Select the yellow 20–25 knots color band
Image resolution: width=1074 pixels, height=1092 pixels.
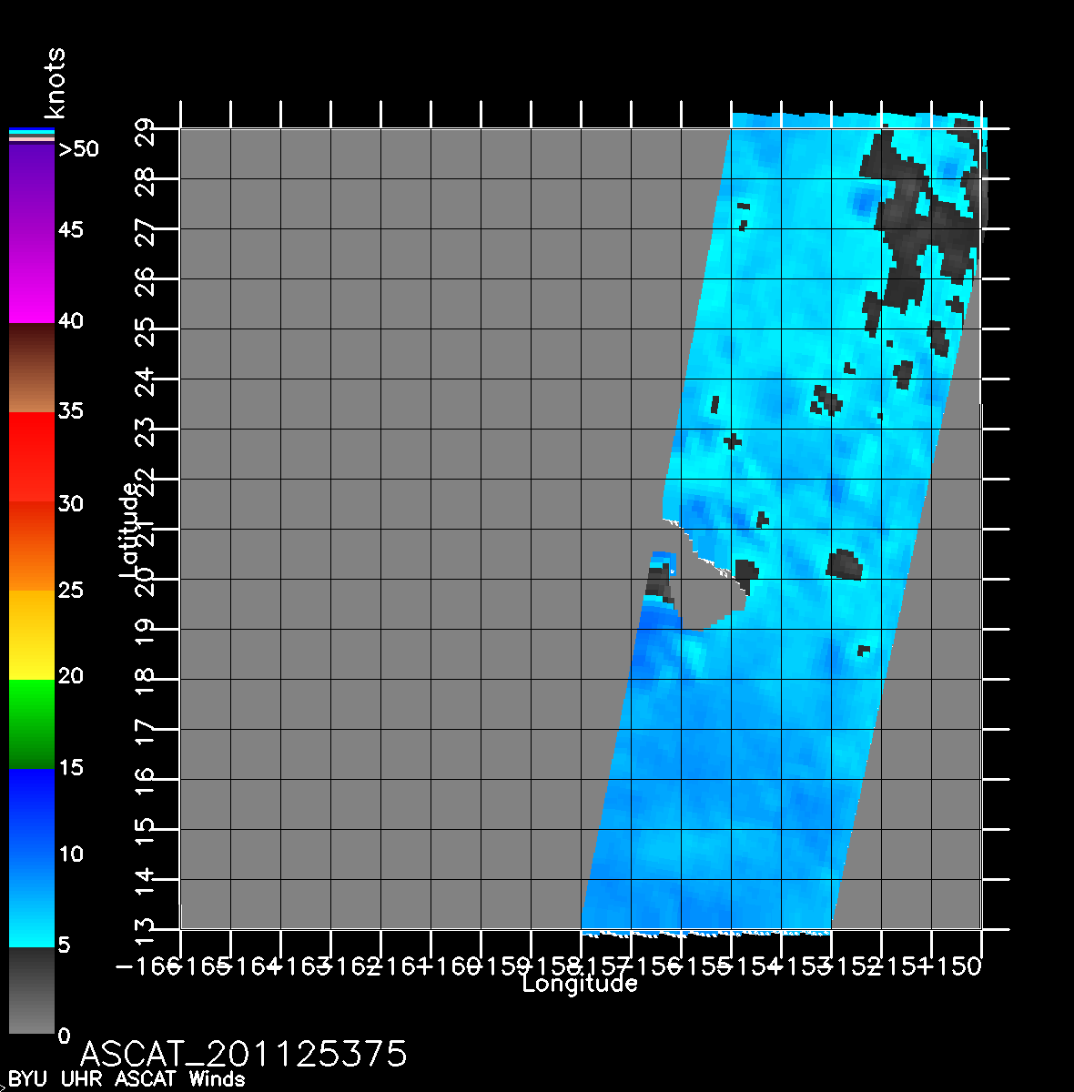[31, 635]
